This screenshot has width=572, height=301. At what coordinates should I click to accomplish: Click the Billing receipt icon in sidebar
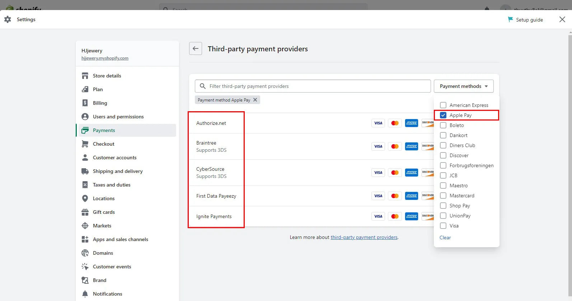(85, 103)
